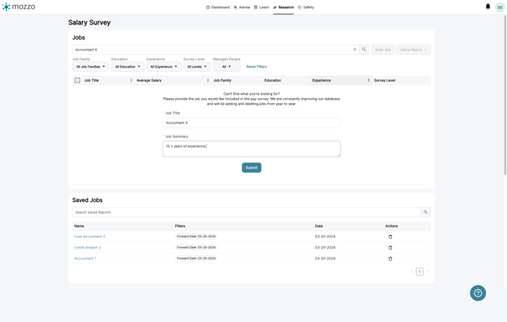This screenshot has height=322, width=507.
Task: Expand the Job Family filter dropdown
Action: 90,67
